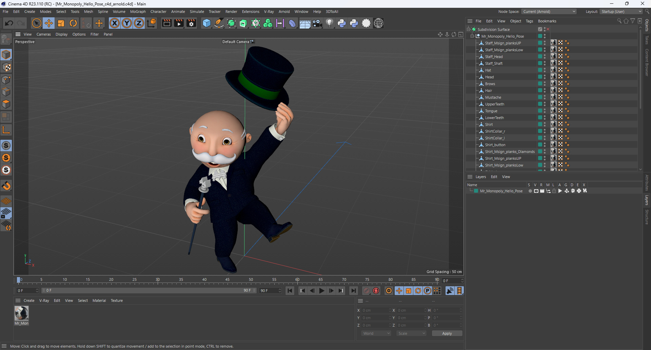Collapse the Subdivision Surface tree item
This screenshot has height=350, width=651.
(469, 29)
